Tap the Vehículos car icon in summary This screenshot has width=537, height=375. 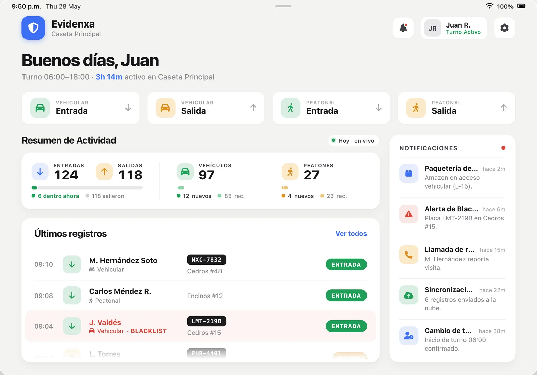pyautogui.click(x=185, y=172)
